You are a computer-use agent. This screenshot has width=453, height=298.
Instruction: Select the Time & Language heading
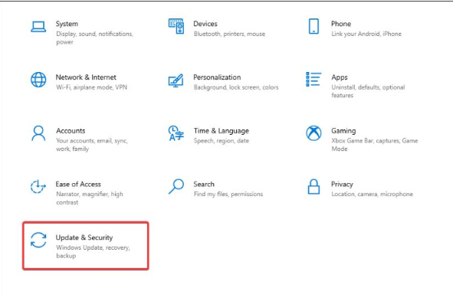click(222, 131)
